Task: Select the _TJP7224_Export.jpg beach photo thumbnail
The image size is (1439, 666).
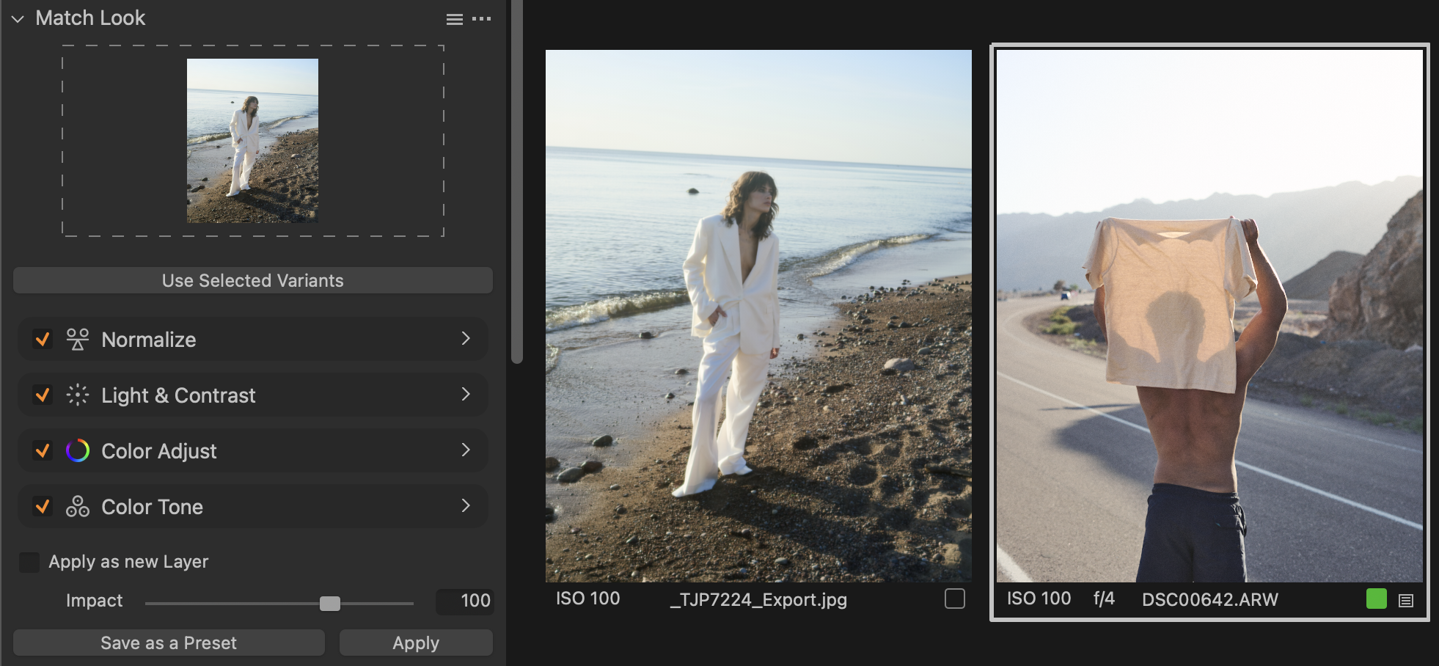Action: coord(758,315)
